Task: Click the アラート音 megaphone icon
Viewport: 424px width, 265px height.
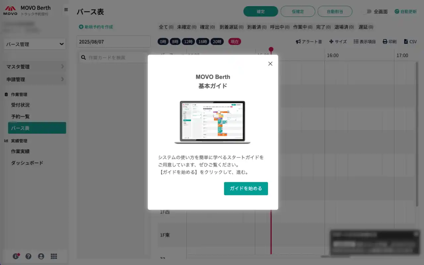Action: click(x=298, y=41)
